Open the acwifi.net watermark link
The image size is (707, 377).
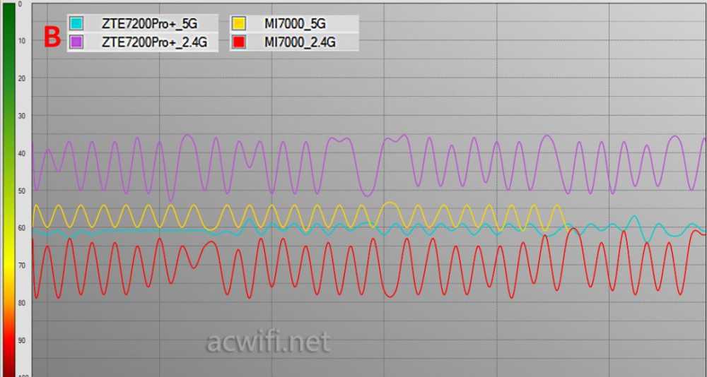point(268,342)
